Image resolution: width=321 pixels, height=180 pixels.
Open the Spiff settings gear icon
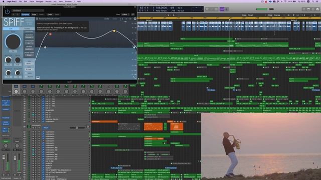click(x=135, y=18)
